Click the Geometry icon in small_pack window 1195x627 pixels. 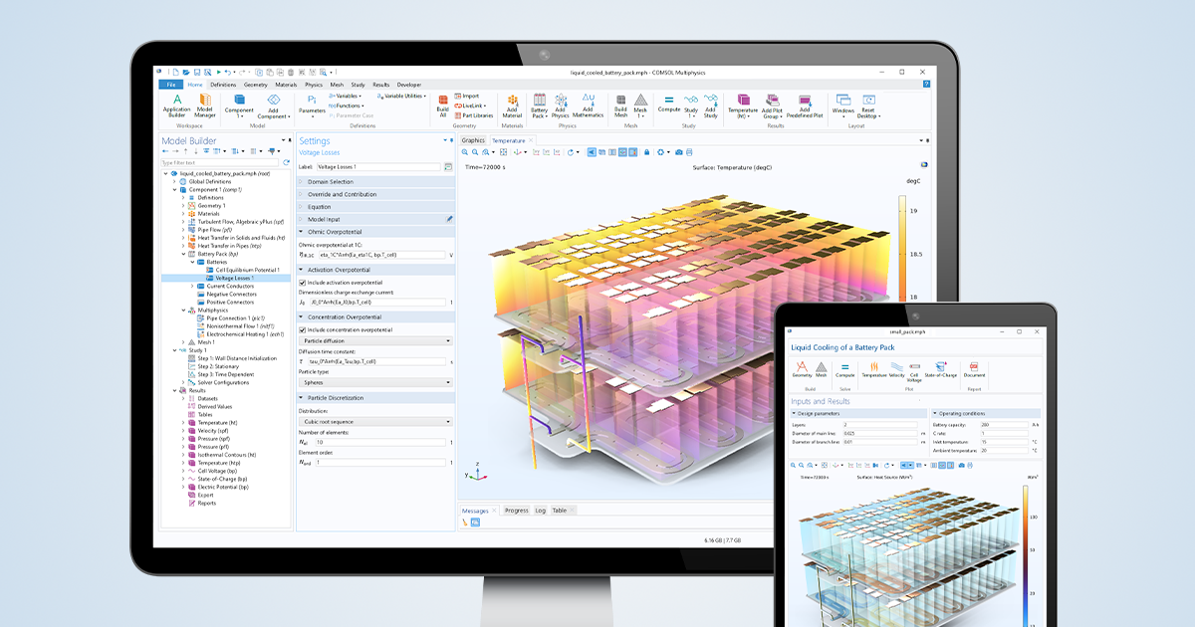coord(802,369)
